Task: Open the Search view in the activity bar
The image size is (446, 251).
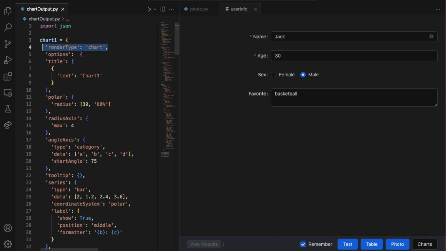Action: [x=8, y=28]
